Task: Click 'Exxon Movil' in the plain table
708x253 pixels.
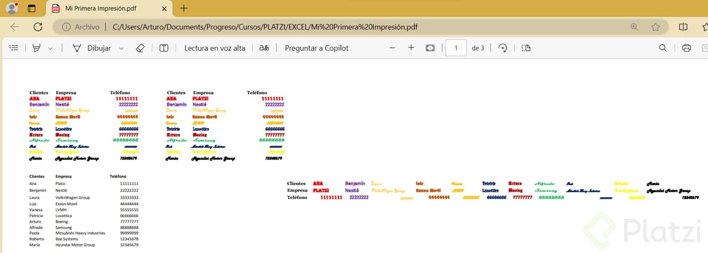Action: [x=67, y=204]
